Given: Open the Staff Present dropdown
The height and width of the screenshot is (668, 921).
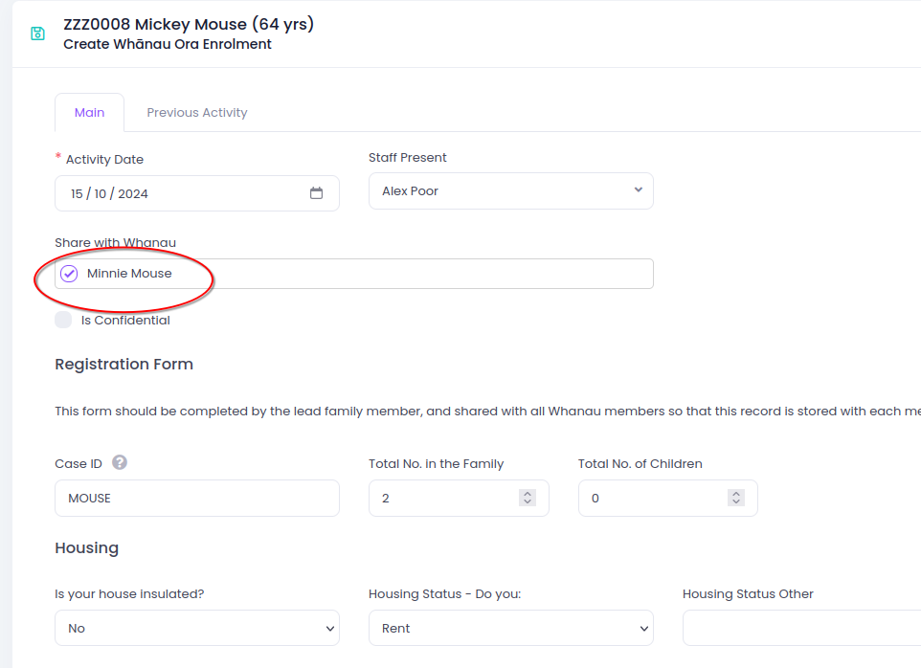Looking at the screenshot, I should coord(510,191).
